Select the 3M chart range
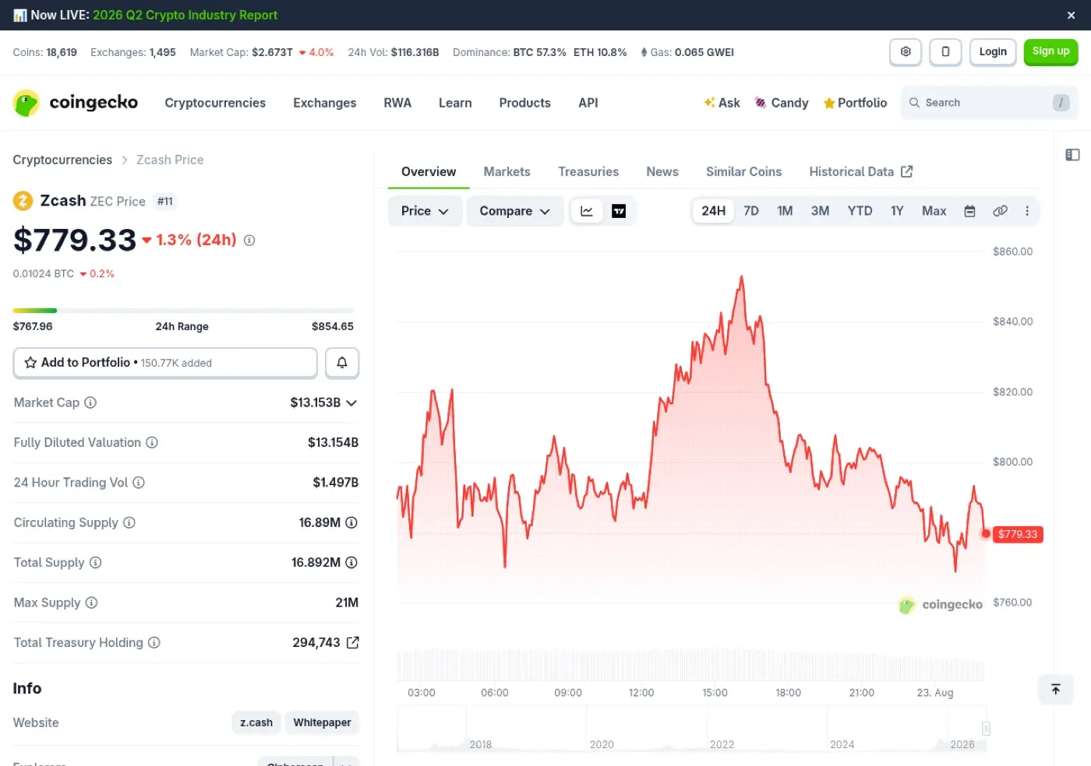 820,211
